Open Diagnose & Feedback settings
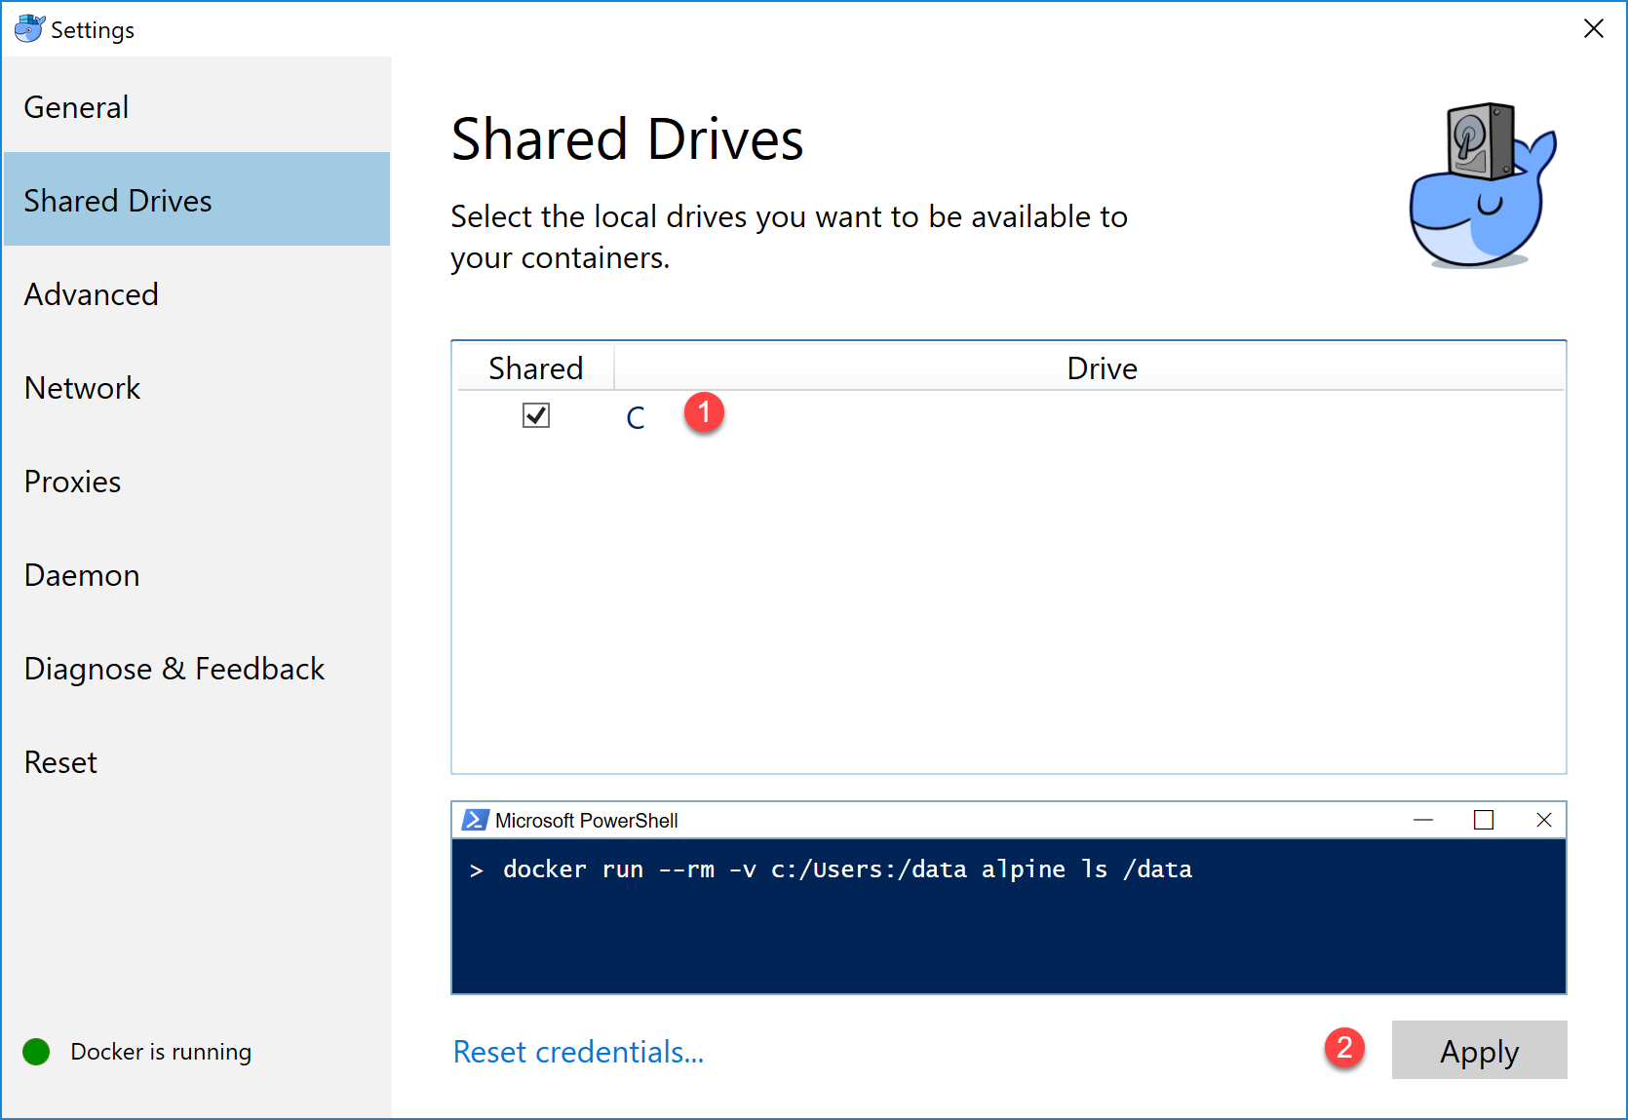This screenshot has height=1120, width=1628. pyautogui.click(x=174, y=669)
